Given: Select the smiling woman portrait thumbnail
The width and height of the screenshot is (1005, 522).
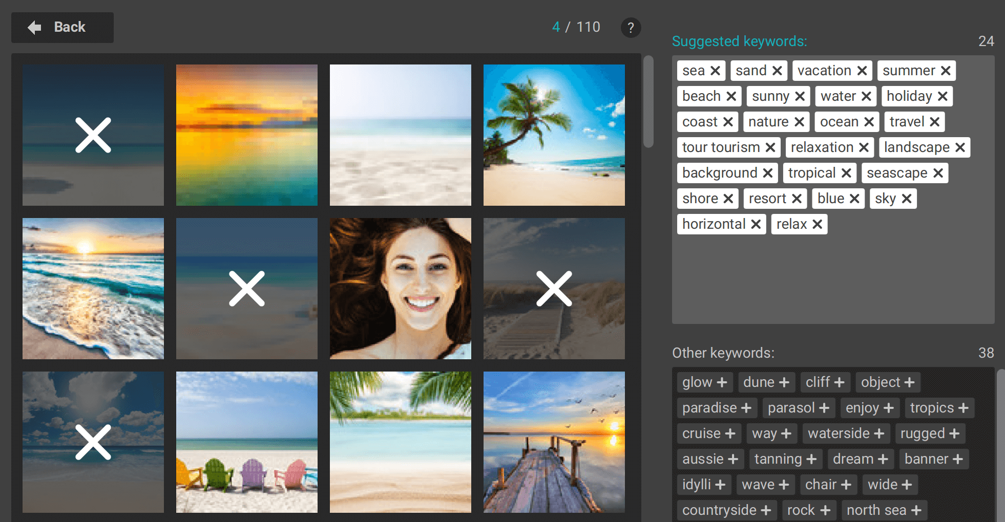Looking at the screenshot, I should 400,289.
